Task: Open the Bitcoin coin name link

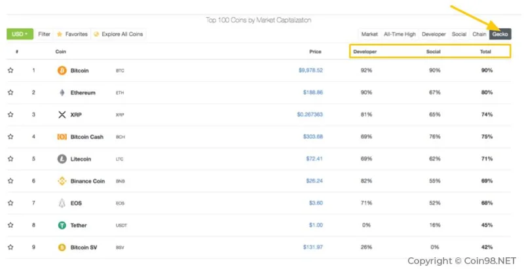Action: coord(79,71)
